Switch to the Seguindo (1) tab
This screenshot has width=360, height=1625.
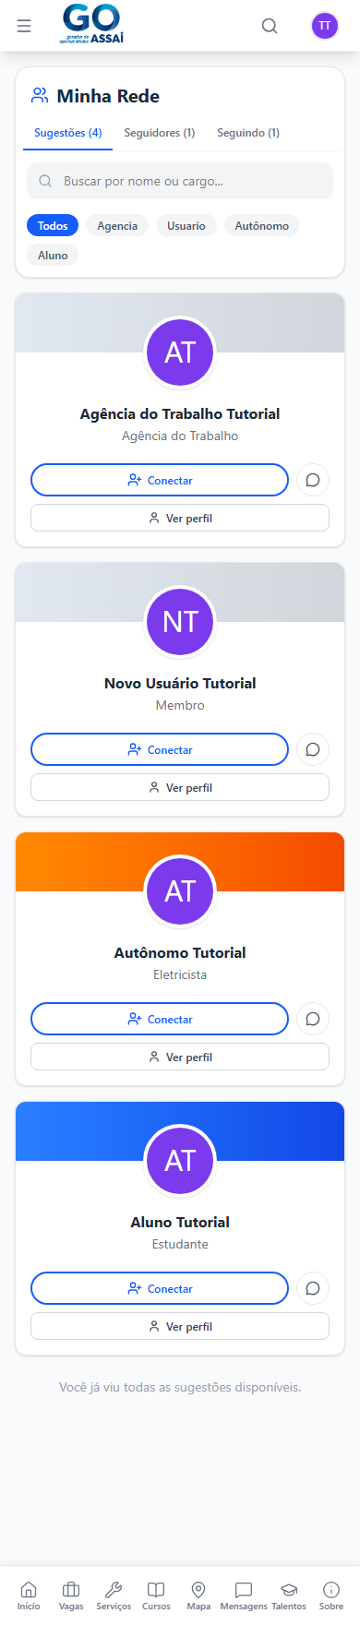tap(248, 133)
